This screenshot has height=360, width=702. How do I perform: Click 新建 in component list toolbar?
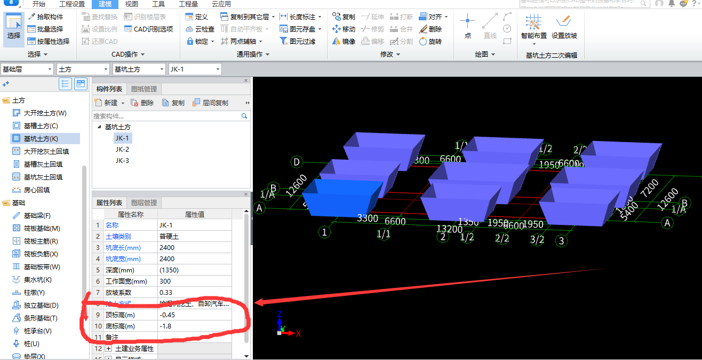(x=108, y=103)
